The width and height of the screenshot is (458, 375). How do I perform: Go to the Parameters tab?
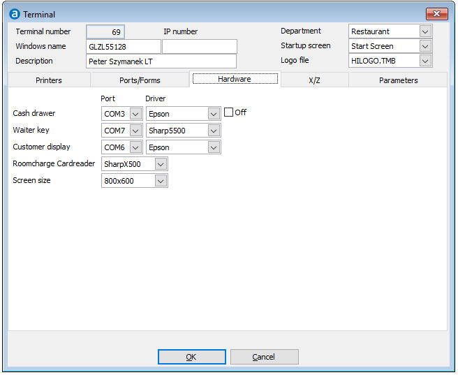[398, 80]
